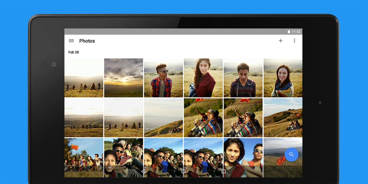Open recent apps with square button

[223, 171]
